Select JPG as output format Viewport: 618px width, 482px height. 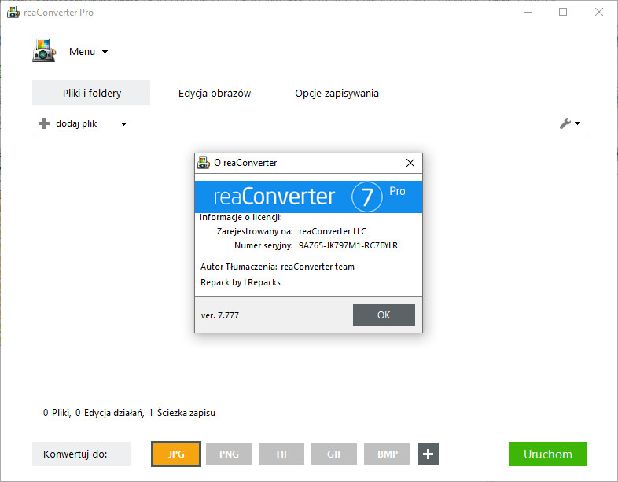pos(176,454)
